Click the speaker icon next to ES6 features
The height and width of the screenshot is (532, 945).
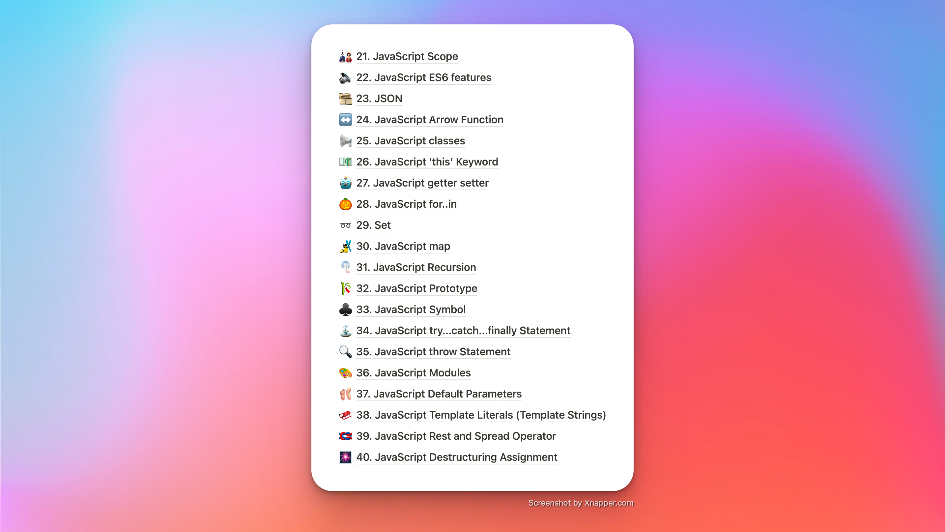click(345, 77)
